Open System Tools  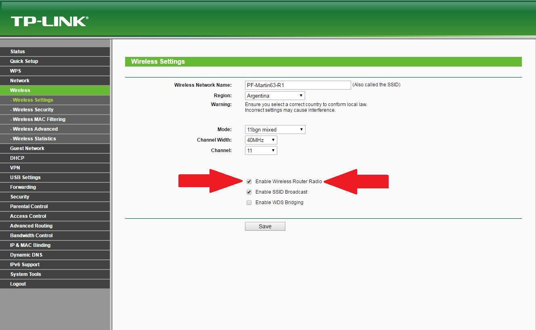tap(55, 274)
